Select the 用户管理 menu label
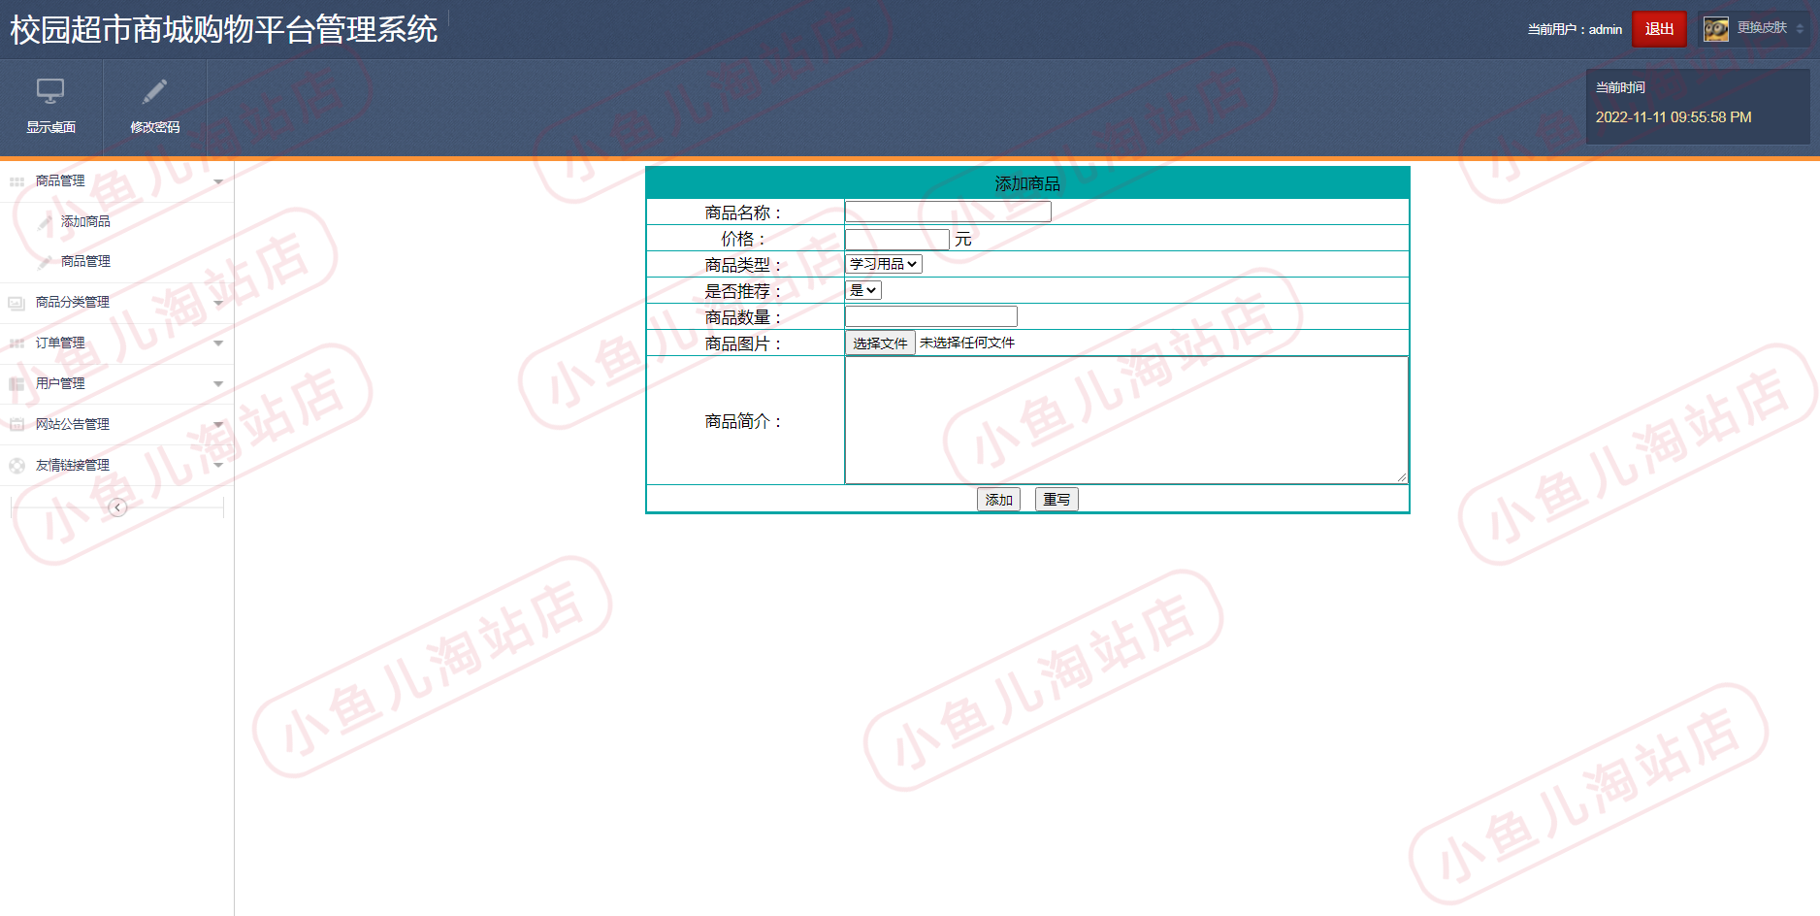The width and height of the screenshot is (1820, 916). [x=60, y=384]
